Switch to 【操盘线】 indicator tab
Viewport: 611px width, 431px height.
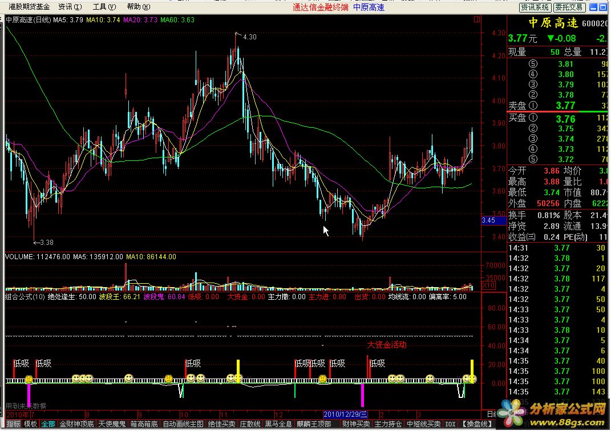coord(477,424)
